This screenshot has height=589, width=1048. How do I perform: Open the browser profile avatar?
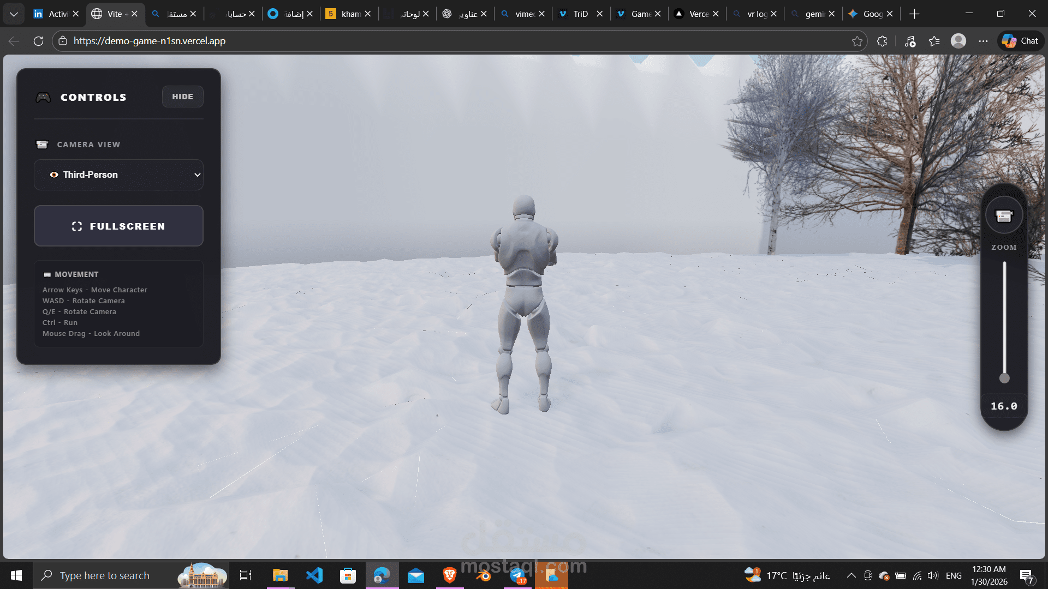coord(958,41)
